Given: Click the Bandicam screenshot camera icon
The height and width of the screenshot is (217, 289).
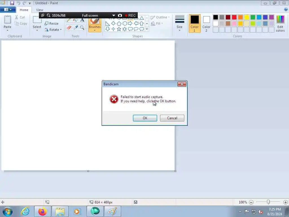Looking at the screenshot, I should coord(120,16).
